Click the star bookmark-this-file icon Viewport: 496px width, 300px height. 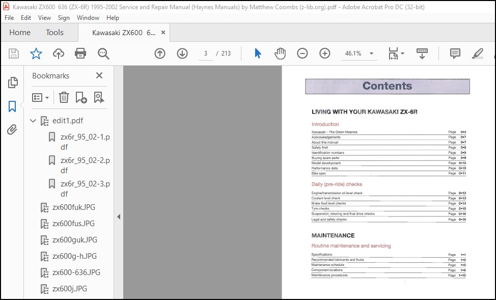(x=36, y=53)
